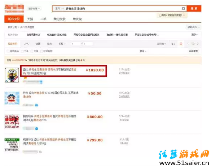Sort results by 综合排序
The image size is (211, 166).
(12, 44)
